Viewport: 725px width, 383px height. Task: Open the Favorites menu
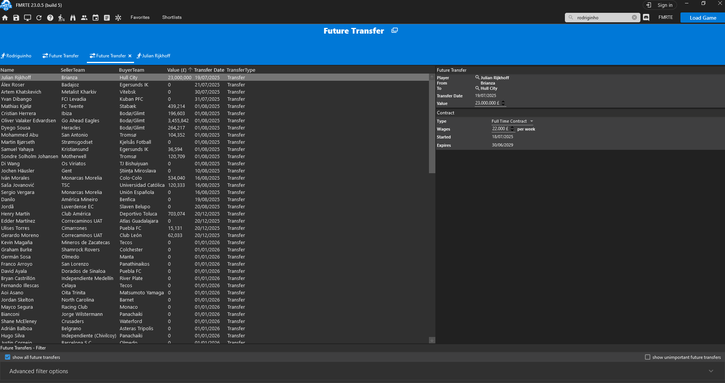[x=140, y=17]
